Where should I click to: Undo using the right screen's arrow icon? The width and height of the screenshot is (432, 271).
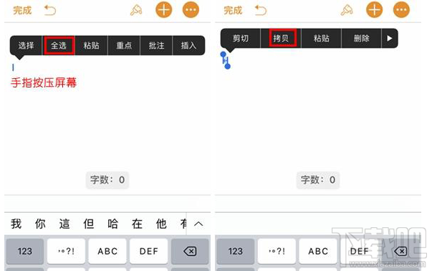(x=261, y=11)
